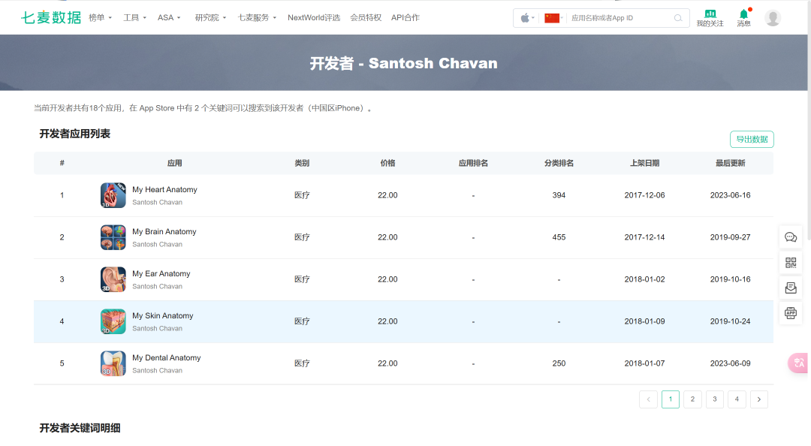Screen dimensions: 811x446
Task: Click My Skin Anatomy app icon
Action: 113,321
